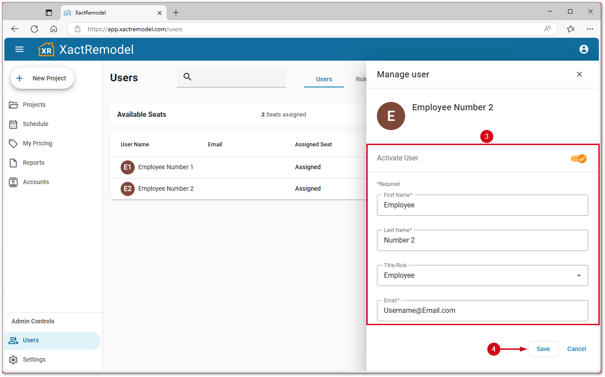Click the read aloud icon in address bar

coord(547,29)
